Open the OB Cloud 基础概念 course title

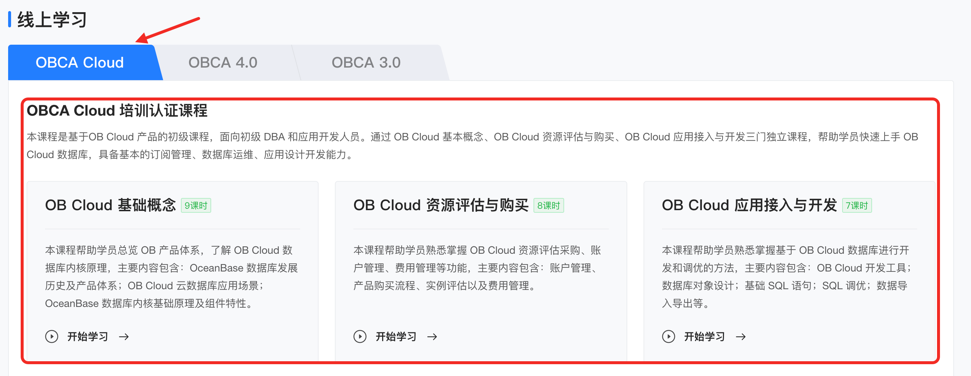110,205
